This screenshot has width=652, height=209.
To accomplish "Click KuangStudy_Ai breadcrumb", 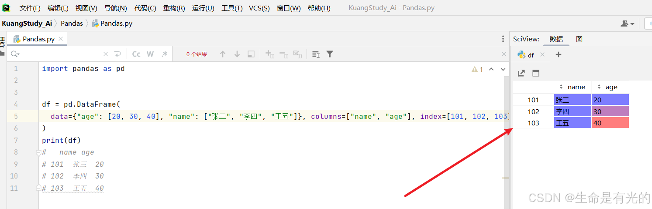I will click(x=27, y=24).
